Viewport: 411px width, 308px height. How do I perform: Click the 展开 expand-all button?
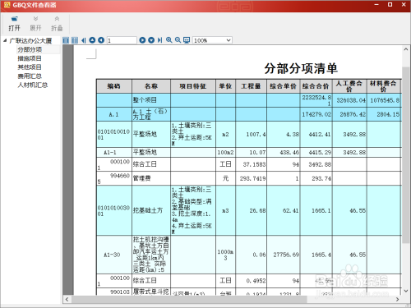35,24
